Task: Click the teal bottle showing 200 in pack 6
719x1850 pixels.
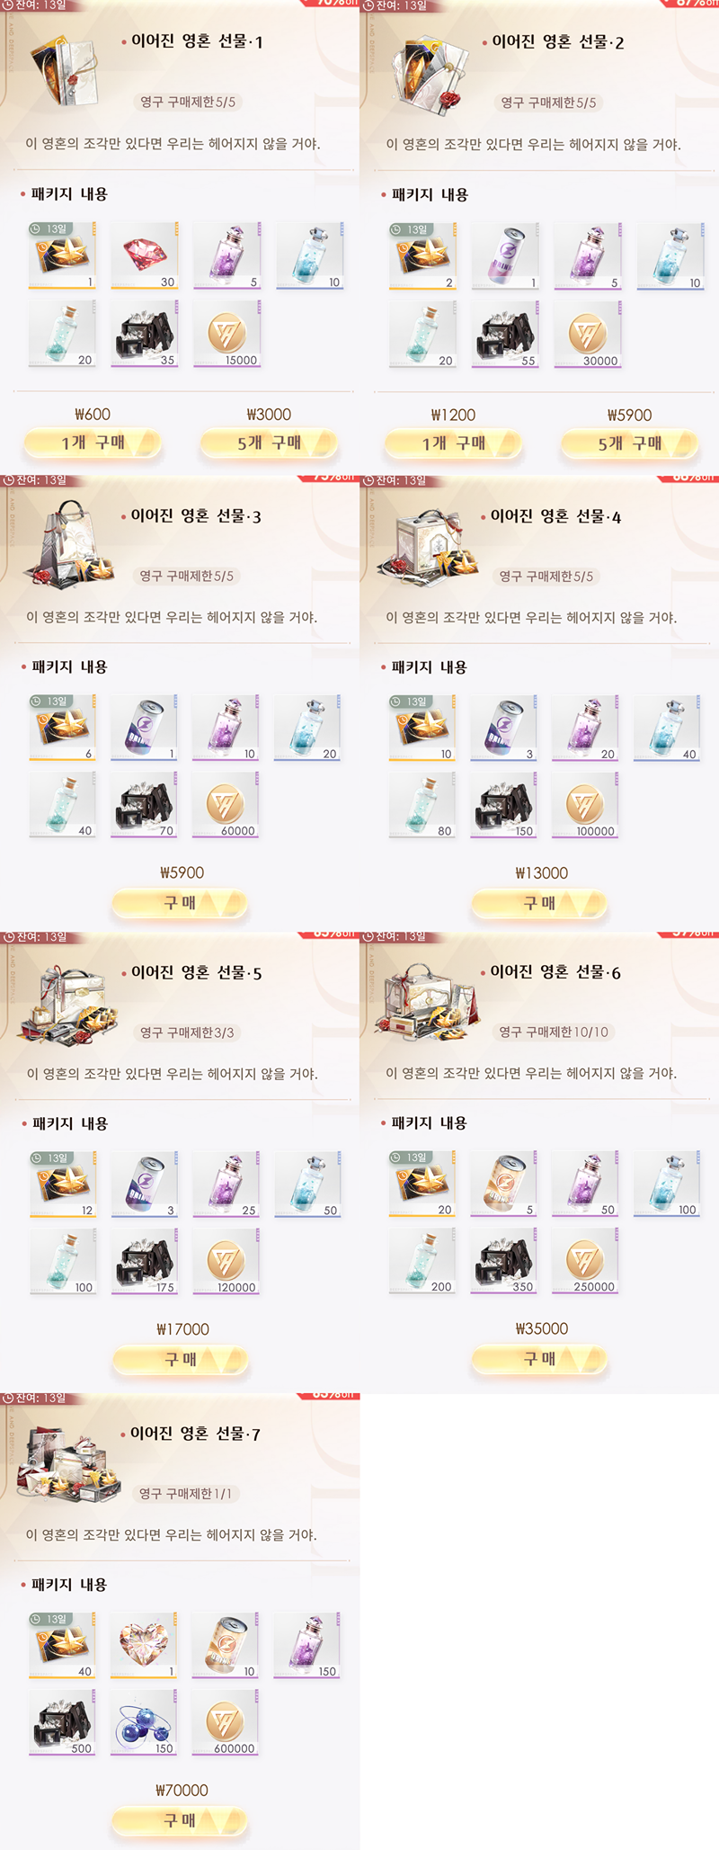Action: pyautogui.click(x=422, y=1261)
